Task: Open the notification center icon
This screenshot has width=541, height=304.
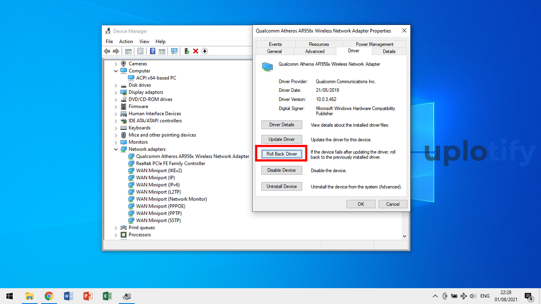Action: (528, 296)
